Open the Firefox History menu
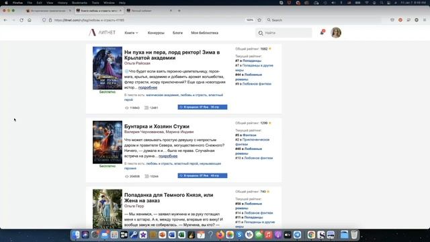The height and width of the screenshot is (242, 430). [62, 3]
